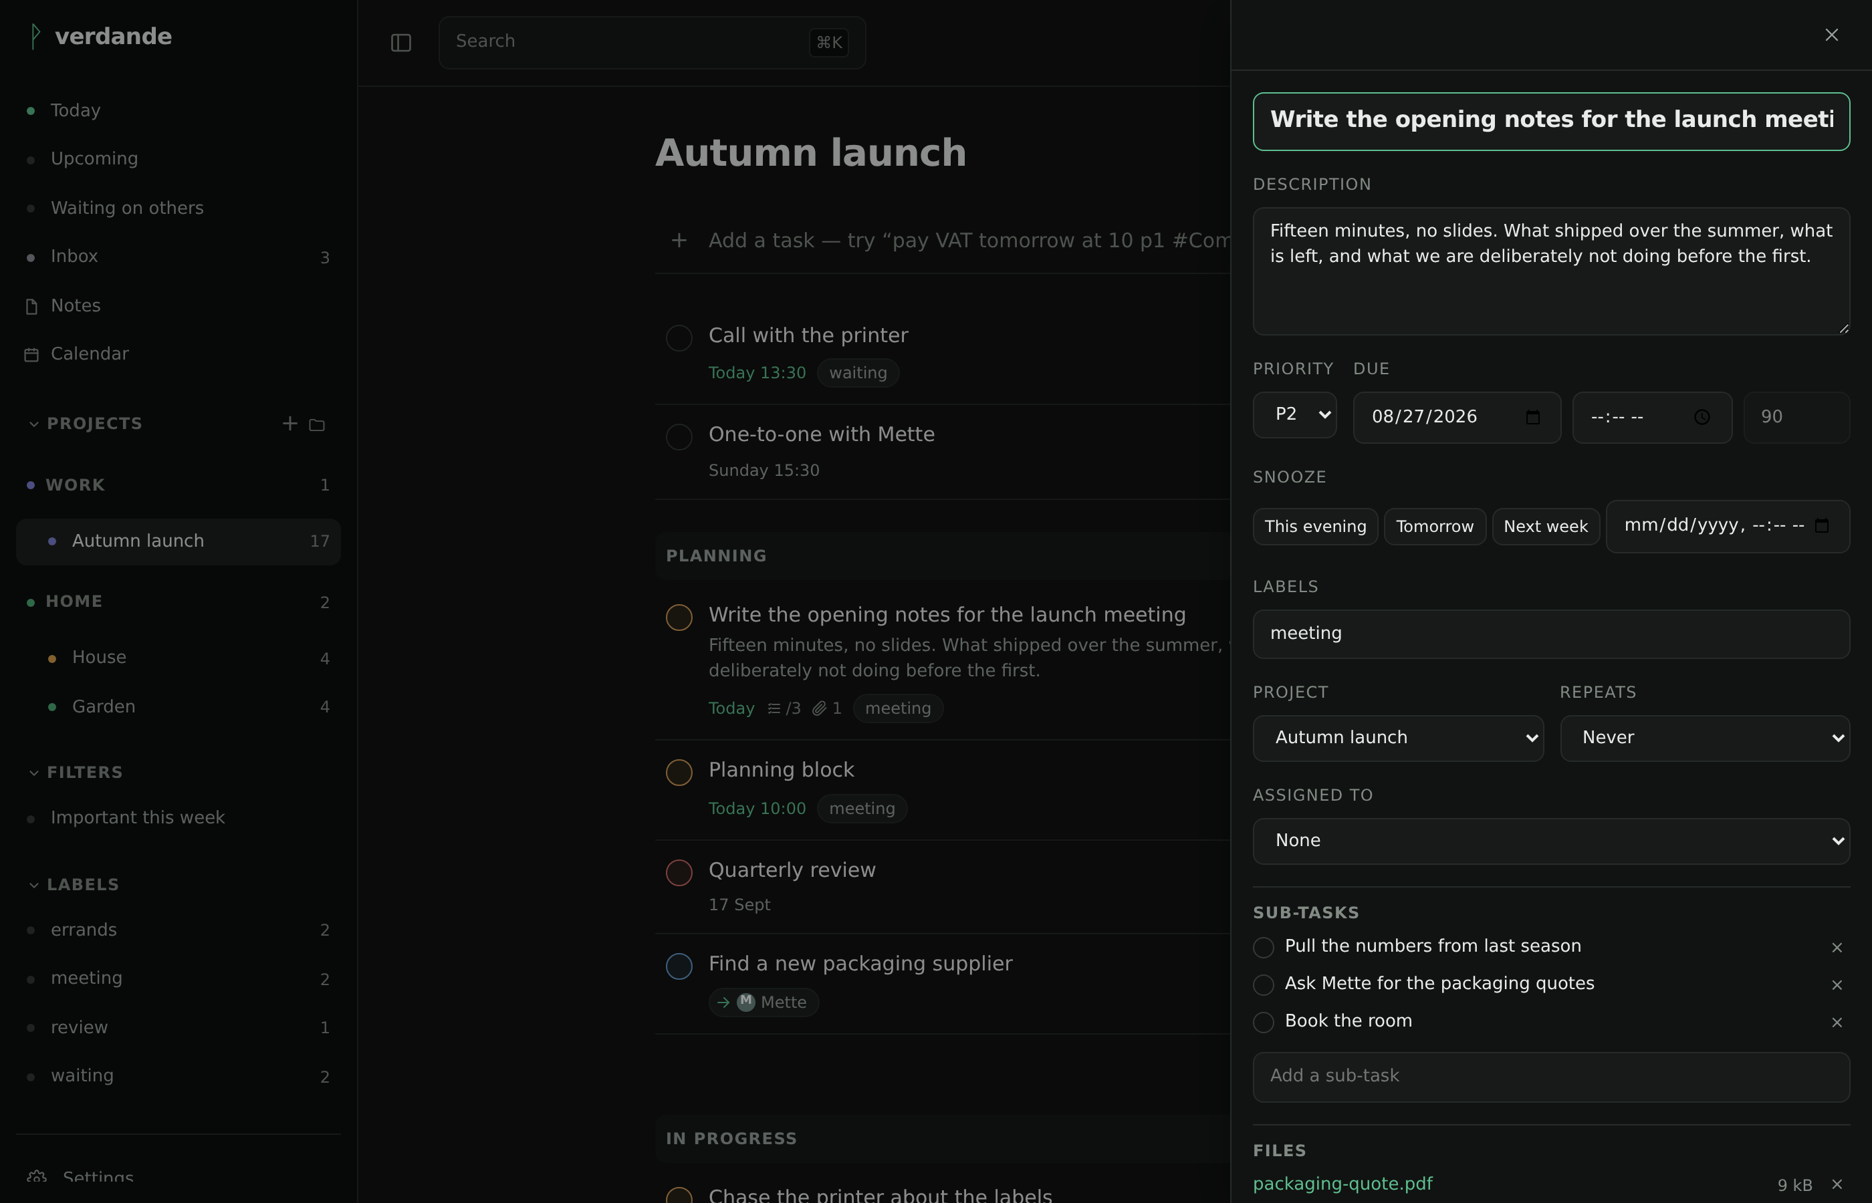Toggle the sidebar panel icon
This screenshot has height=1203, width=1872.
[x=400, y=43]
